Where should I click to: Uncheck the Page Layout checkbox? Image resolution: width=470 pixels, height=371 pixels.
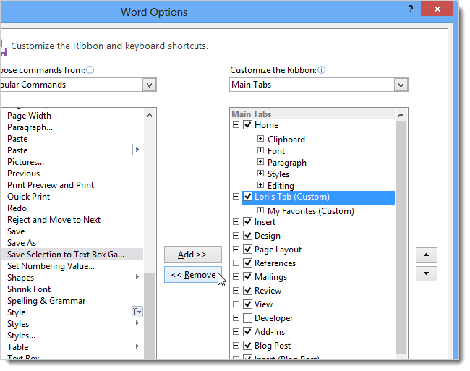click(247, 249)
